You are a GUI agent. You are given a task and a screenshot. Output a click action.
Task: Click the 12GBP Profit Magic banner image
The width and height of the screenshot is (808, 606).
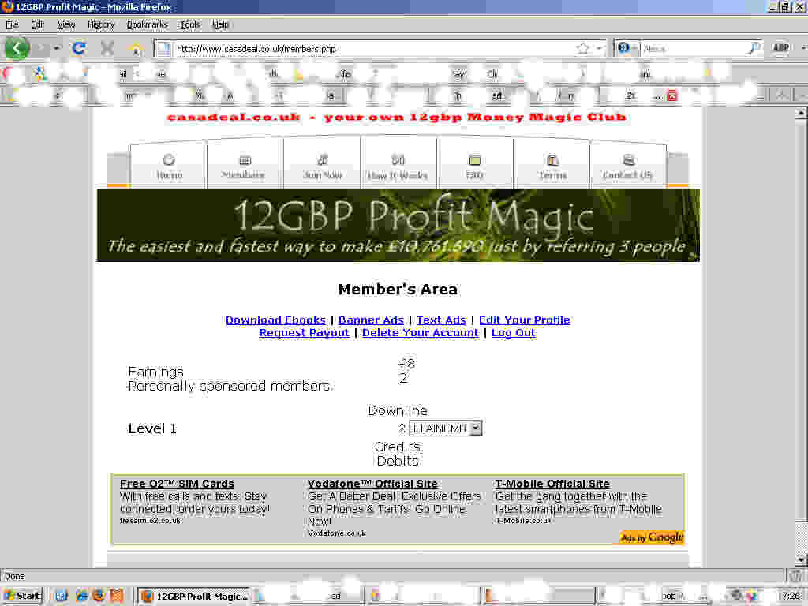tap(398, 225)
